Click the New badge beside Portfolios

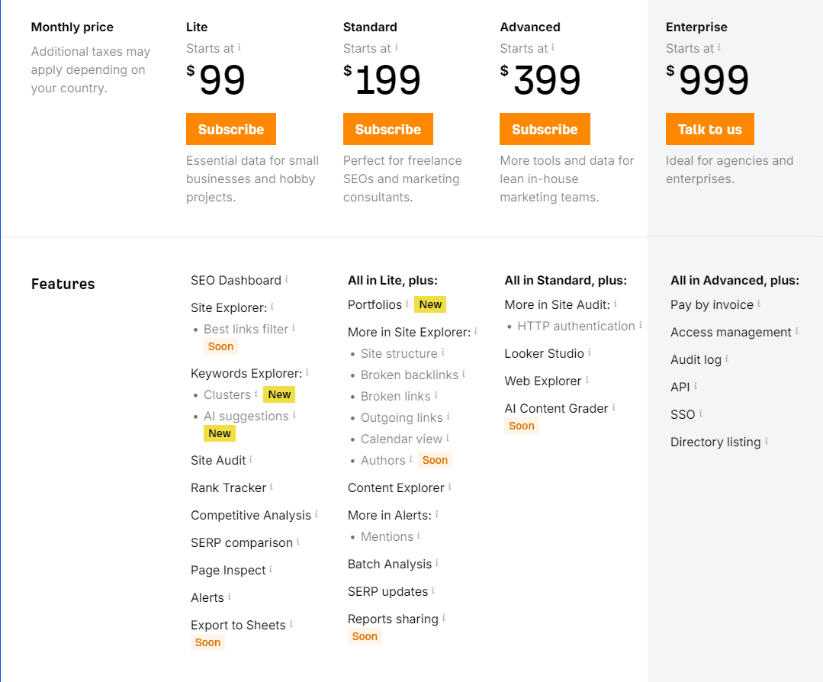[x=430, y=304]
